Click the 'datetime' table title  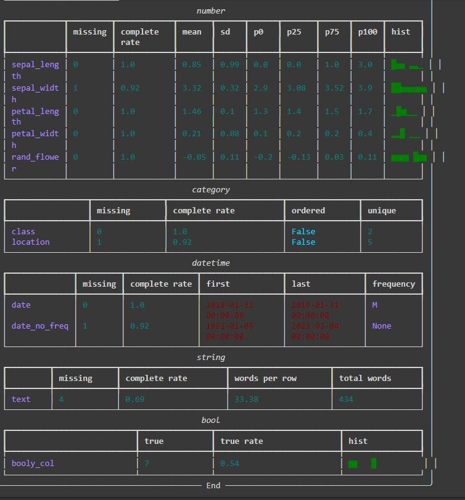tap(211, 263)
